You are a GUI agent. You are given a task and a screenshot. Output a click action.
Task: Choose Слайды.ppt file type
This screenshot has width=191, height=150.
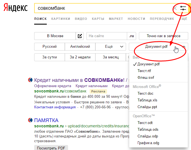(158, 107)
